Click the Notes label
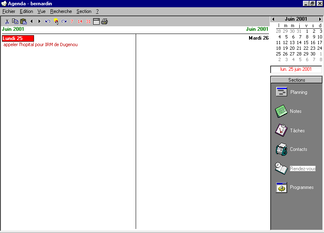 coord(296,111)
